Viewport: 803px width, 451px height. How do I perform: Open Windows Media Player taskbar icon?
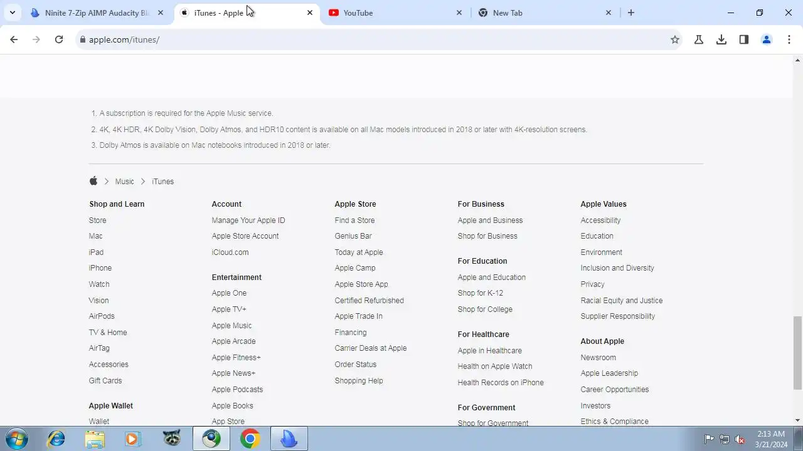click(x=132, y=438)
